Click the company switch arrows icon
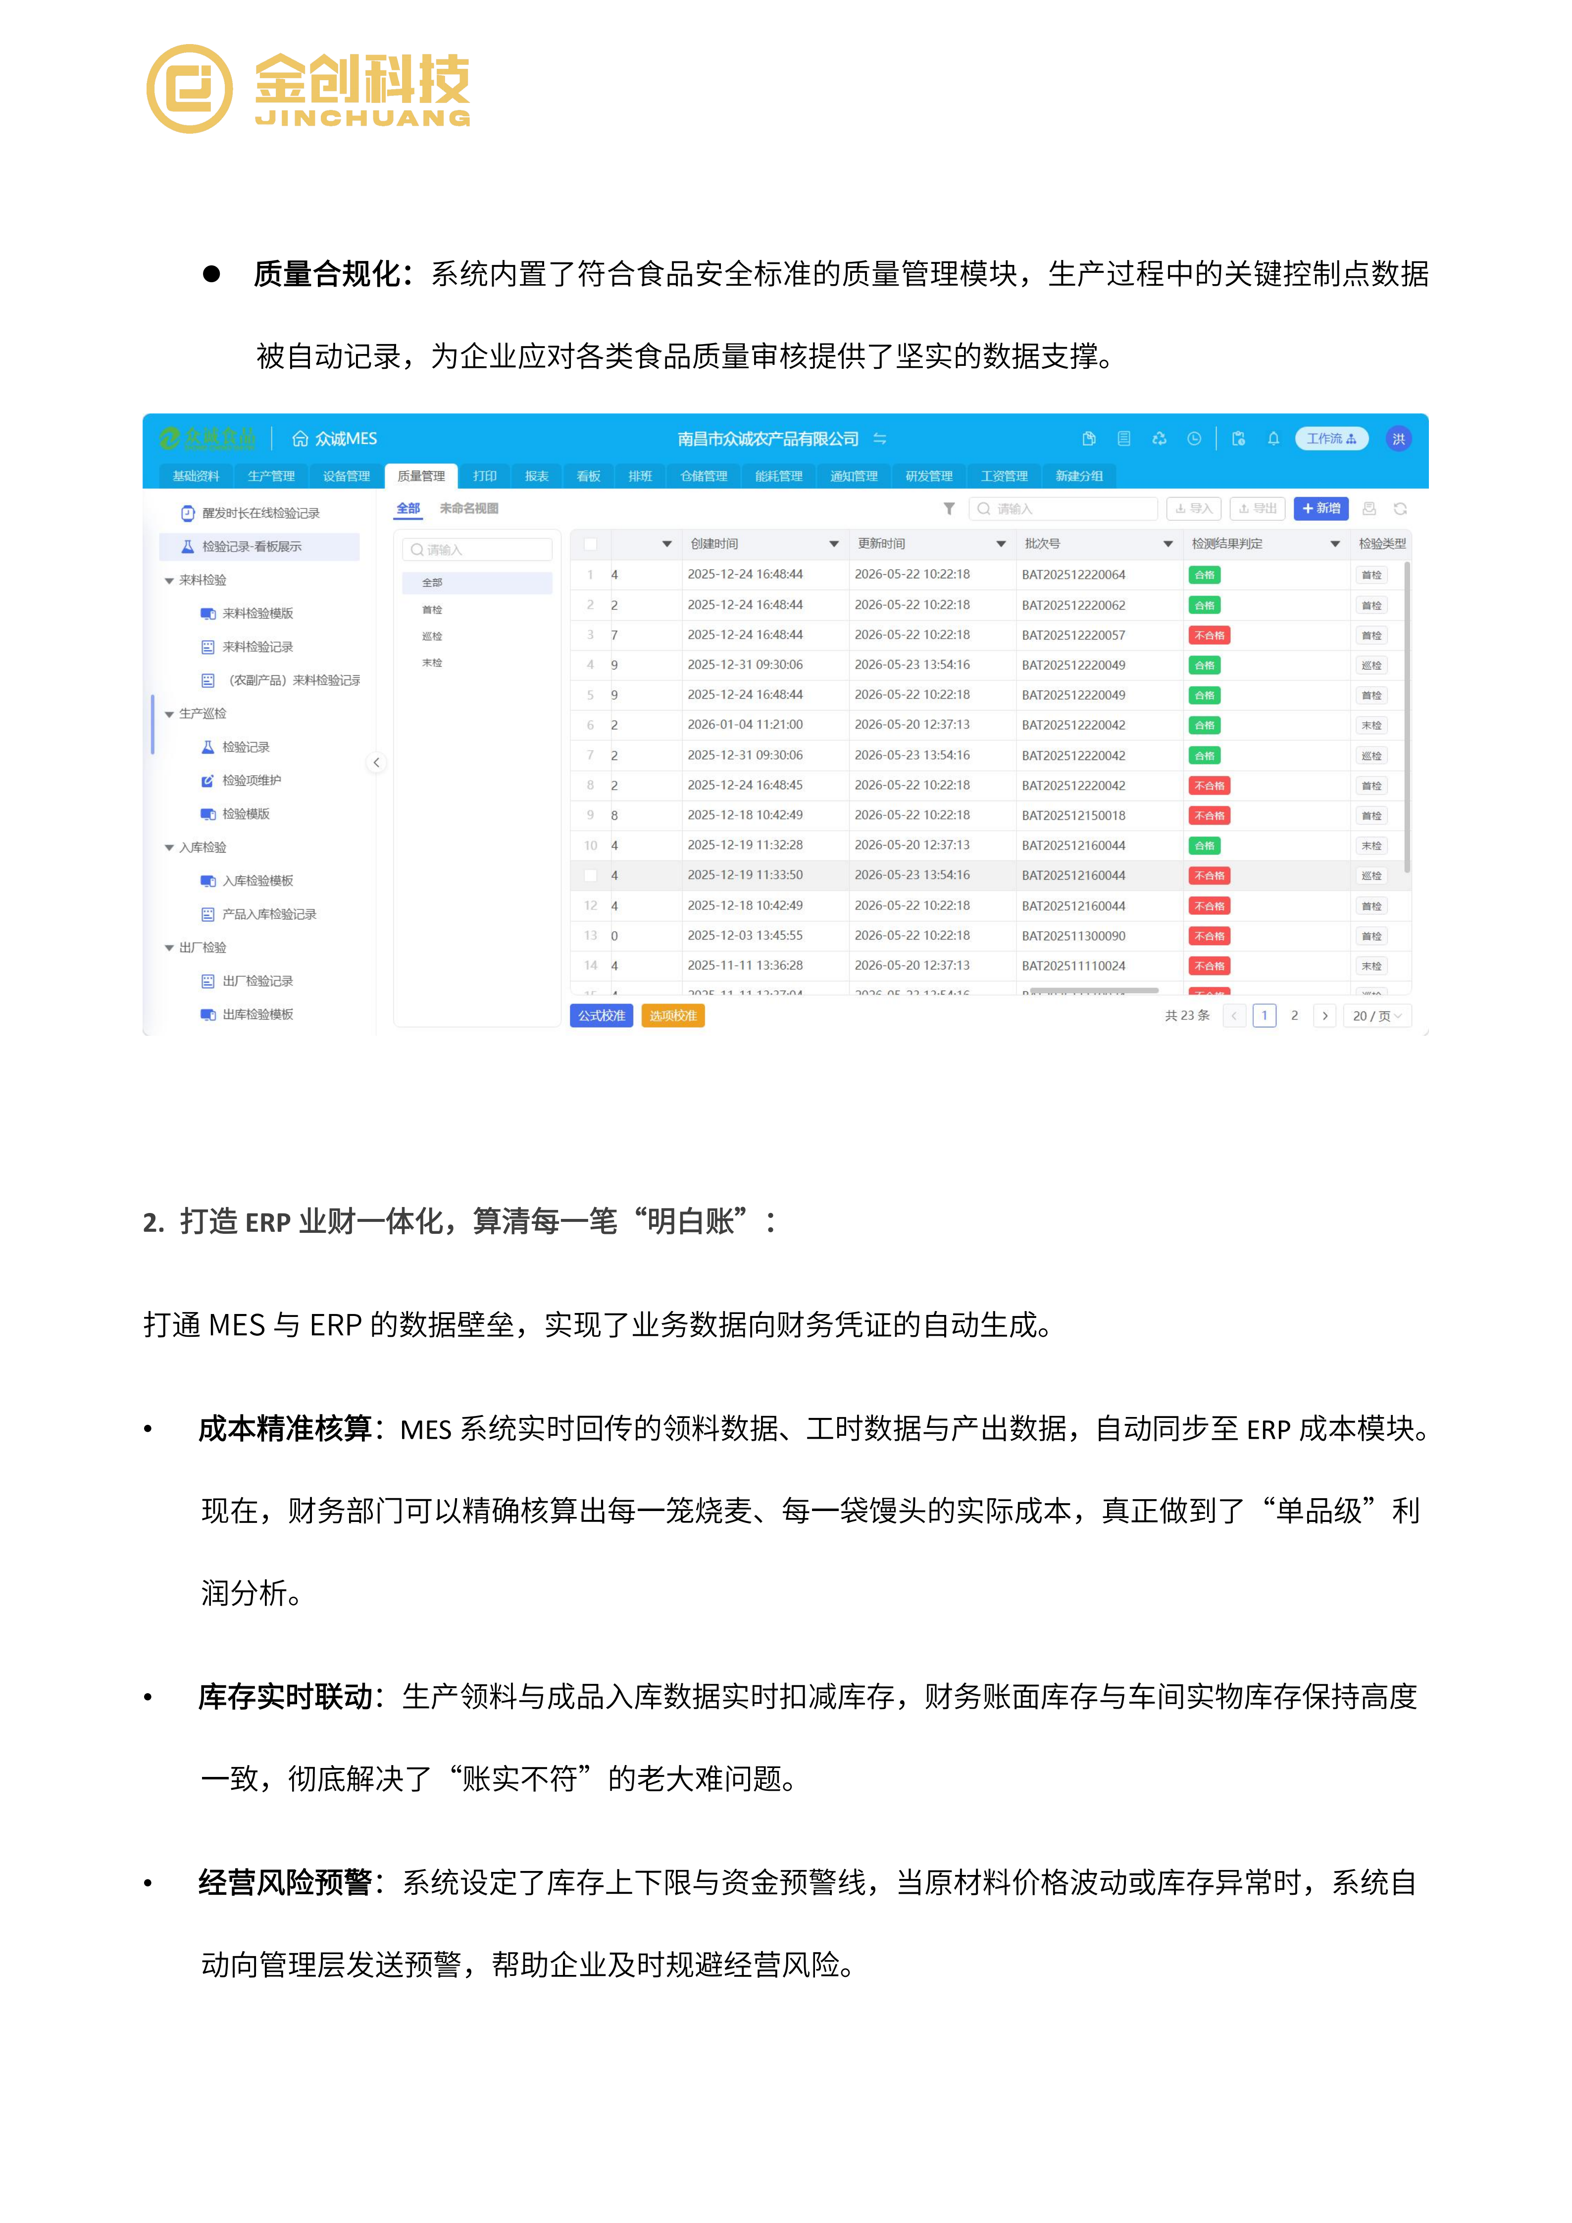Viewport: 1572px width, 2223px height. pos(880,439)
